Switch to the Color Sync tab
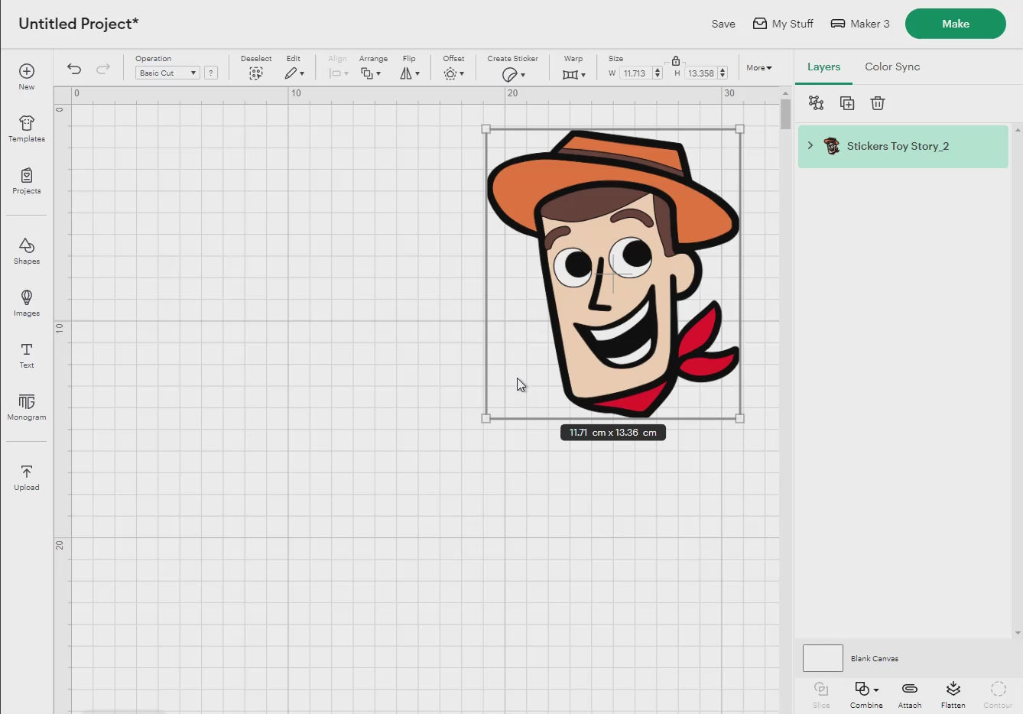Screen dimensions: 1023x714 tap(892, 67)
